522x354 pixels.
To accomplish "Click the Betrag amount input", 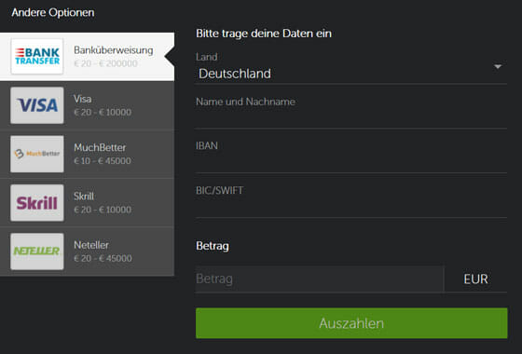I will click(320, 279).
